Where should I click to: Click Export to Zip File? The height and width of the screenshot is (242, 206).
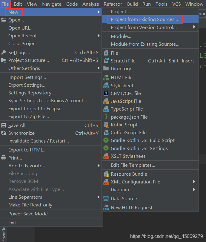click(x=29, y=117)
